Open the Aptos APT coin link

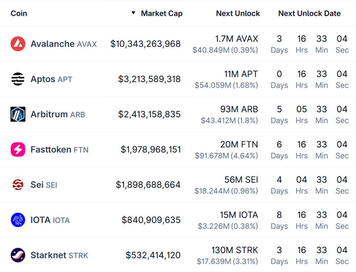tap(51, 79)
